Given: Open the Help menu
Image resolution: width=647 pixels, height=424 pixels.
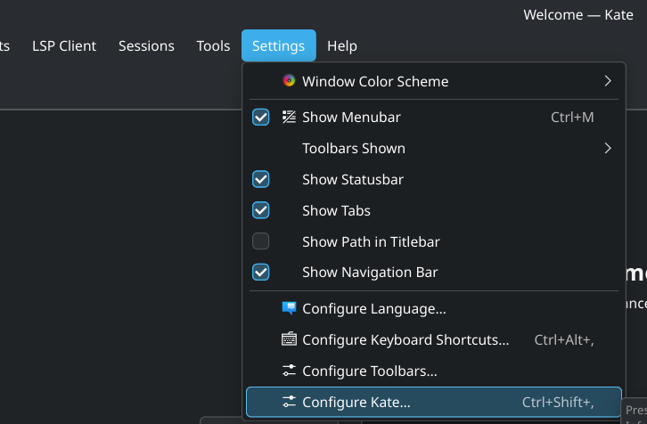Looking at the screenshot, I should [342, 45].
